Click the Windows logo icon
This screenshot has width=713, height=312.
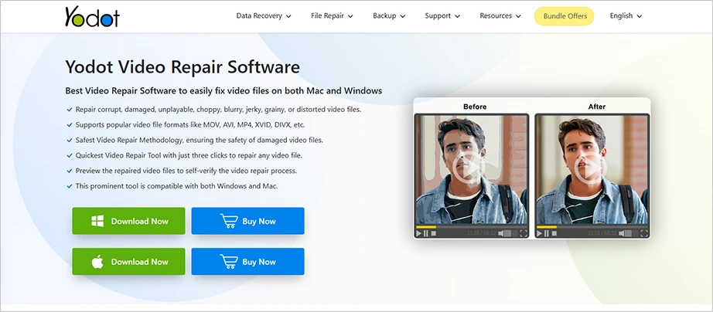pyautogui.click(x=97, y=221)
